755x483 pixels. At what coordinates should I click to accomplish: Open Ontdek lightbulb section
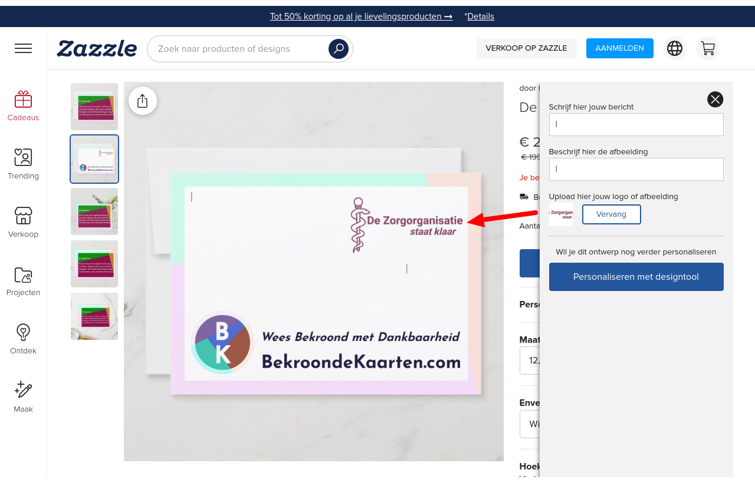pos(24,339)
